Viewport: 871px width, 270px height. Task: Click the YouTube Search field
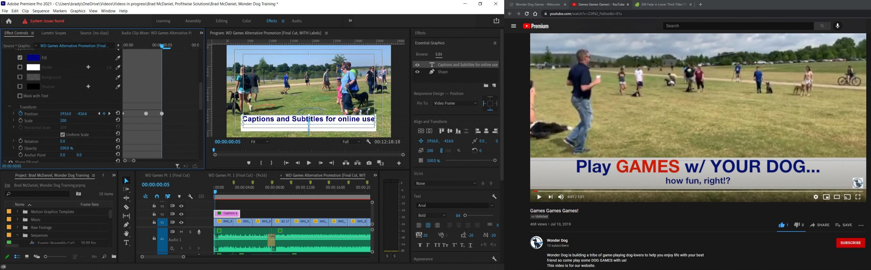(738, 26)
